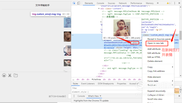Click the fourth chat image thumbnail
182x103 pixels.
pyautogui.click(x=67, y=63)
